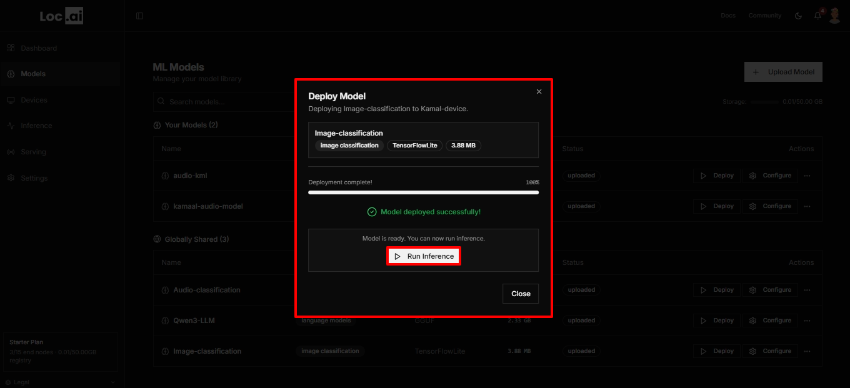Click the Name column header under Your Models
Image resolution: width=850 pixels, height=388 pixels.
point(171,149)
